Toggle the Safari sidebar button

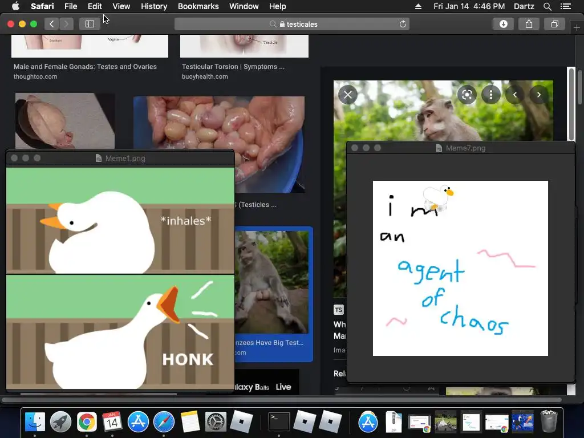tap(90, 24)
